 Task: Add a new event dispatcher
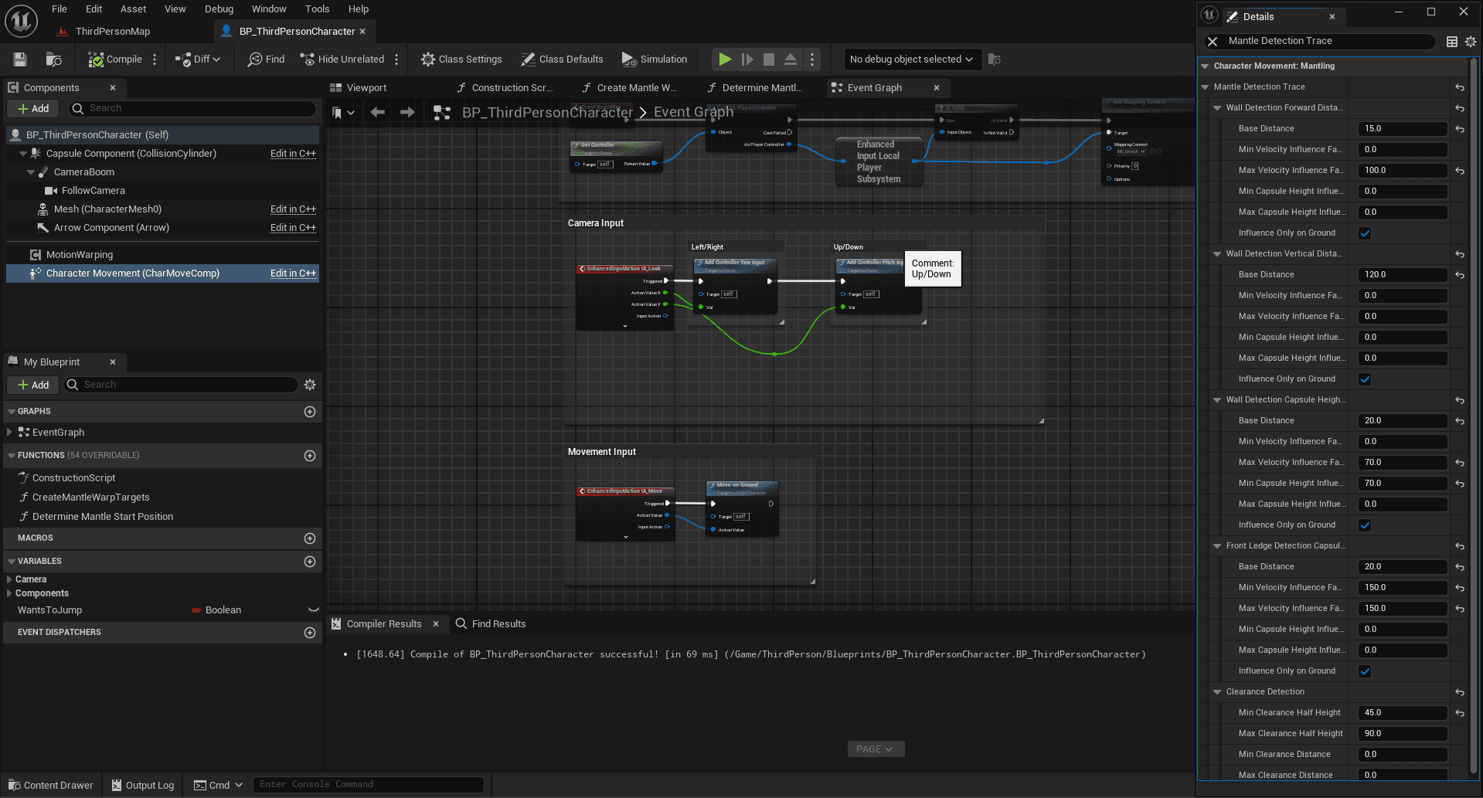point(310,633)
